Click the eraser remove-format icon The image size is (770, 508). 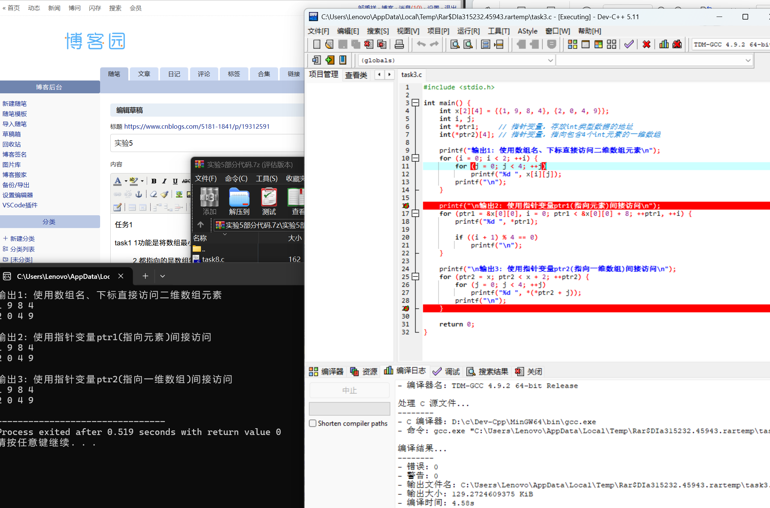(153, 194)
